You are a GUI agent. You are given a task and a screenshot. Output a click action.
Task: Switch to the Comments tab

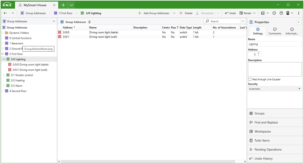click(275, 31)
